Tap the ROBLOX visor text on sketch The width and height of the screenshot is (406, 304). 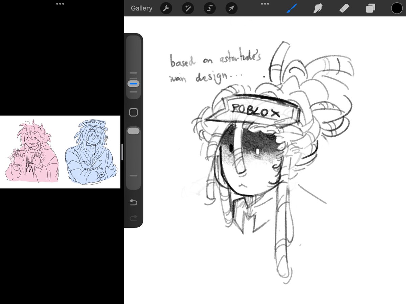tap(255, 110)
